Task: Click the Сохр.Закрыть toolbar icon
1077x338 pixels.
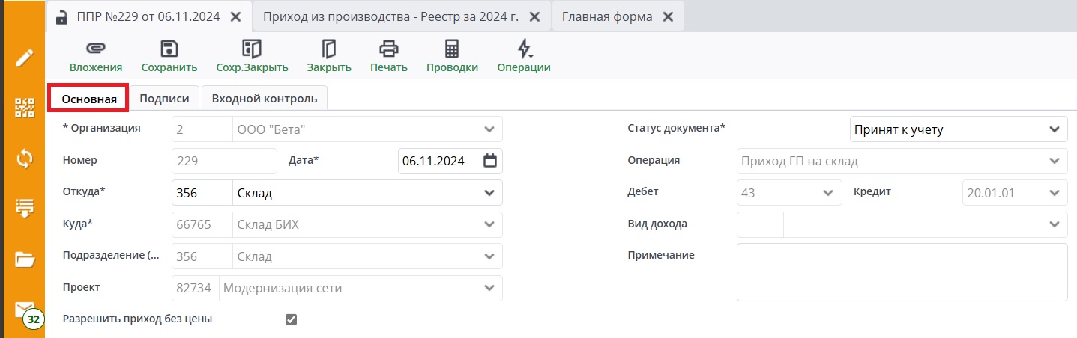Action: pyautogui.click(x=252, y=49)
